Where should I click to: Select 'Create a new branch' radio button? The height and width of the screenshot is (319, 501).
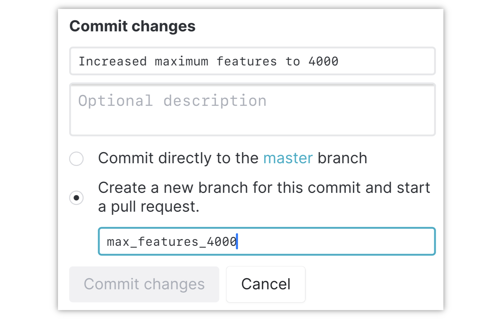[76, 198]
